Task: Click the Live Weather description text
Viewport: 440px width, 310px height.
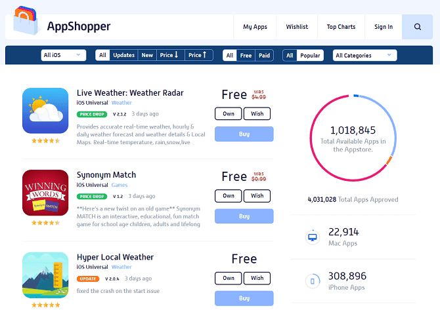Action: coord(141,134)
